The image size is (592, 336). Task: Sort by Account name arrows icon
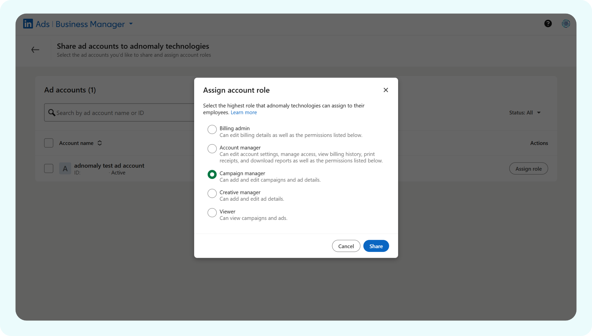coord(99,143)
